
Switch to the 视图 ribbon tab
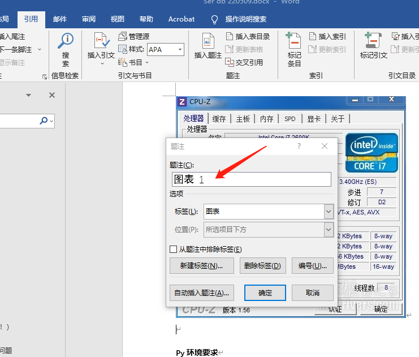(117, 19)
